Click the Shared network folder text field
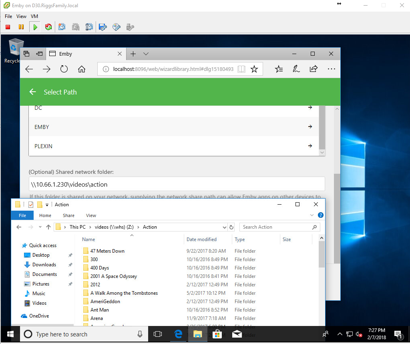The height and width of the screenshot is (344, 410). click(177, 184)
